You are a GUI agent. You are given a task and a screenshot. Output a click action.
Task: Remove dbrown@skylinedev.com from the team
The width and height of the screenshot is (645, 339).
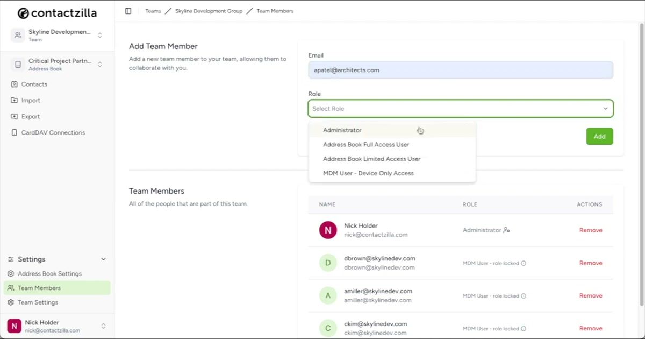[x=591, y=263]
